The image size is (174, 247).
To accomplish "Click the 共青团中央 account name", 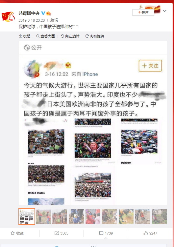I will click(29, 13).
